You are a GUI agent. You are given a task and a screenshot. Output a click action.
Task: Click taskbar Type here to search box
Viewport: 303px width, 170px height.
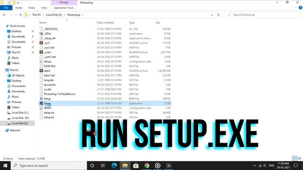click(x=49, y=166)
